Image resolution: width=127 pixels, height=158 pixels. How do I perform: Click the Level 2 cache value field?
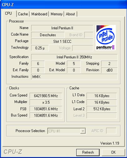click(102, 109)
